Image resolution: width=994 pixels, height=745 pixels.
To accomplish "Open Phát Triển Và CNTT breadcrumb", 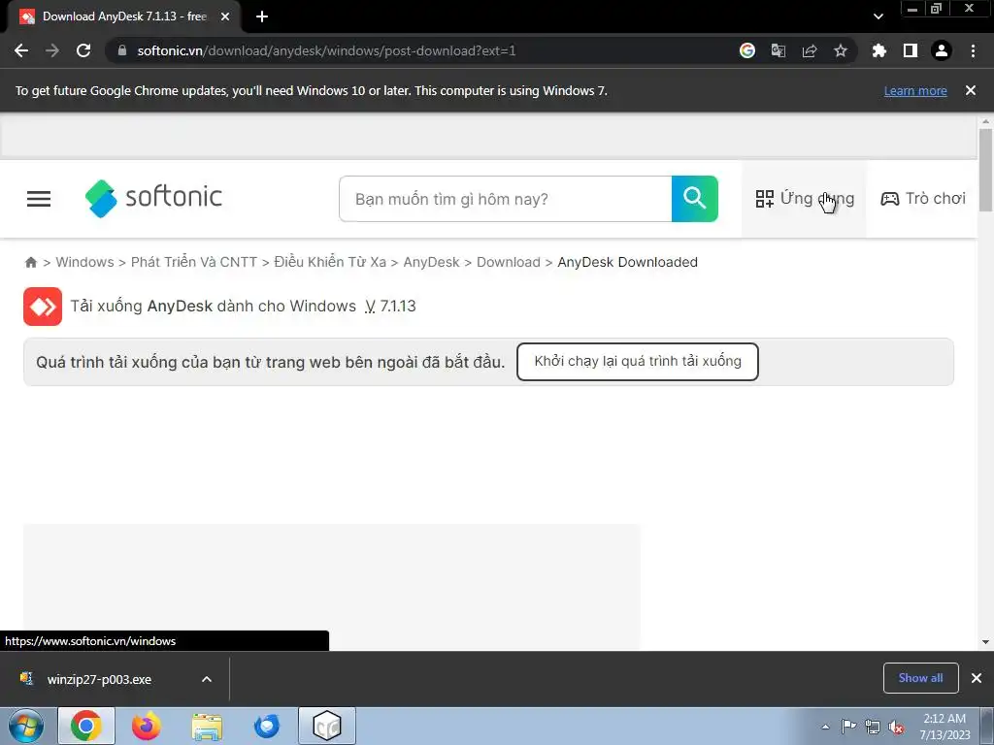I will tap(194, 262).
